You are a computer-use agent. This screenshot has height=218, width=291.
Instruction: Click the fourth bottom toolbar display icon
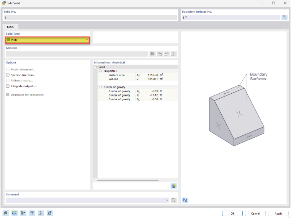point(32,213)
